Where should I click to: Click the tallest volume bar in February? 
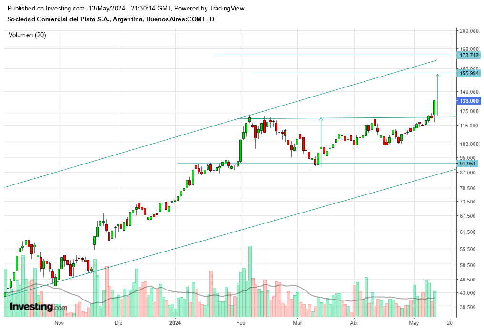click(x=250, y=281)
